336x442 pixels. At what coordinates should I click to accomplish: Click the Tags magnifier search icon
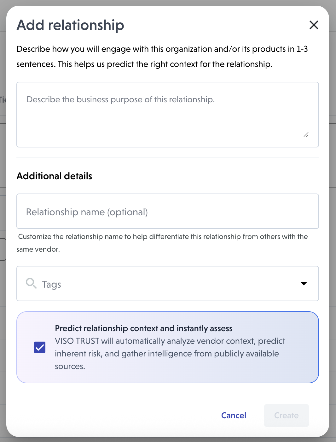(x=31, y=283)
